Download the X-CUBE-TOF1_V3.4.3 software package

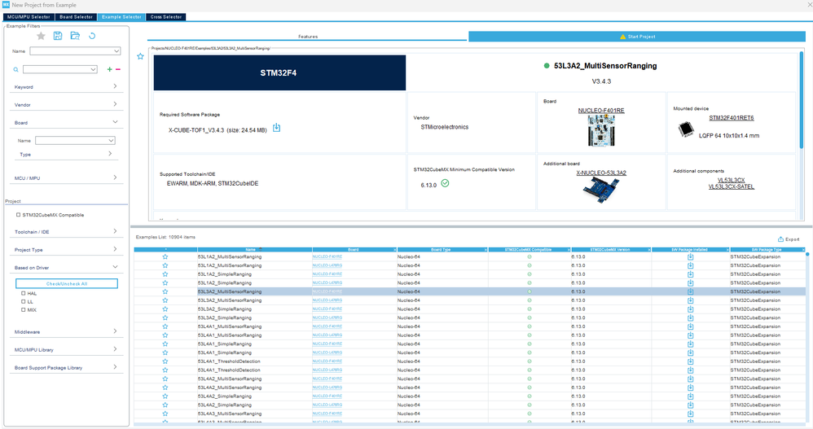click(x=277, y=128)
